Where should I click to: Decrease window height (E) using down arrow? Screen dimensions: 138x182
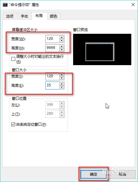point(62,87)
